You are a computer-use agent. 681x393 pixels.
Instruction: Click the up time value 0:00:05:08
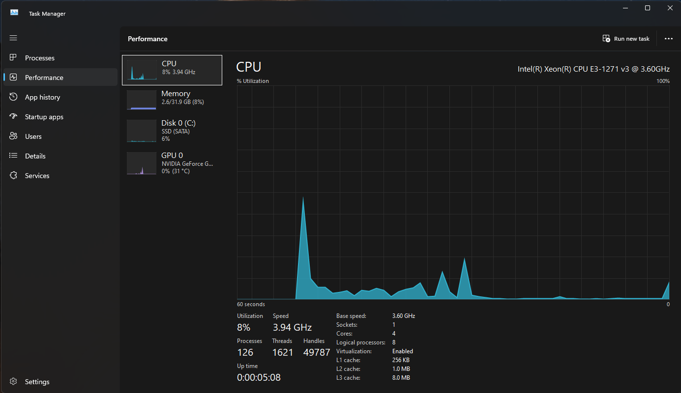pos(259,377)
